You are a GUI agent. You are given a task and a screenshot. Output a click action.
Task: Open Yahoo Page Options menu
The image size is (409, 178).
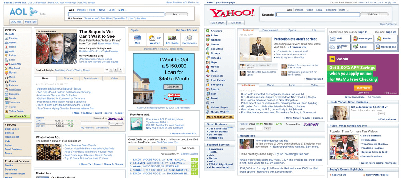click(x=388, y=24)
